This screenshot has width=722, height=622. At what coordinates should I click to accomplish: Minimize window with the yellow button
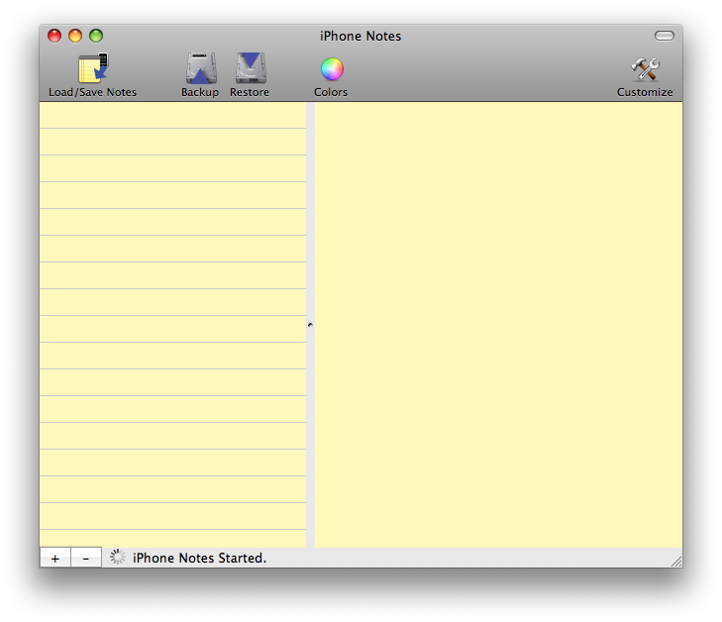75,36
